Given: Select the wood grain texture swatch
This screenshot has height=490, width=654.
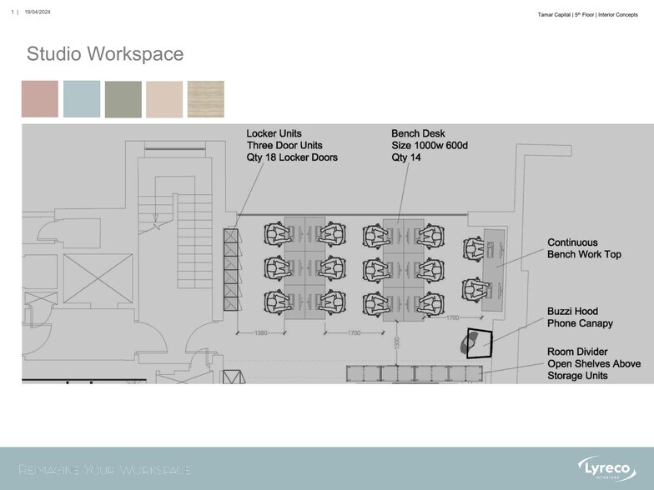Looking at the screenshot, I should [x=205, y=99].
